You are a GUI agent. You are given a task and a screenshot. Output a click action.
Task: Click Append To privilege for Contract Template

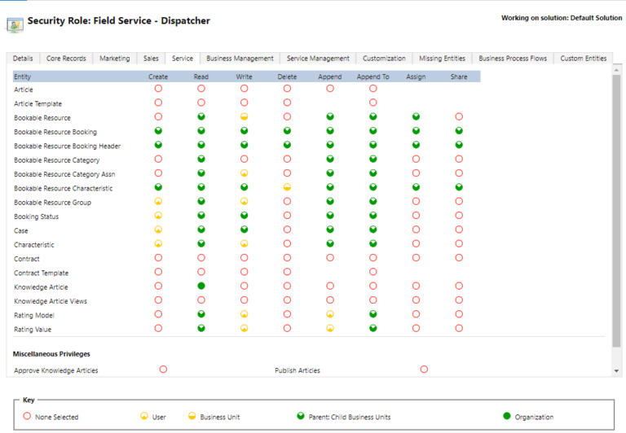373,273
